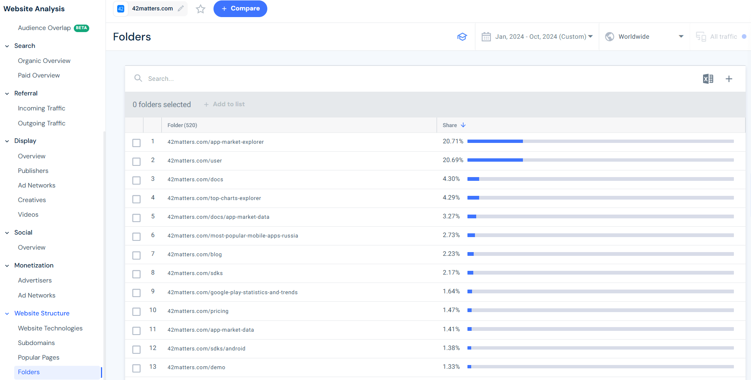Screen dimensions: 751x380
Task: Open Outgoing Traffic page
Action: click(x=42, y=123)
